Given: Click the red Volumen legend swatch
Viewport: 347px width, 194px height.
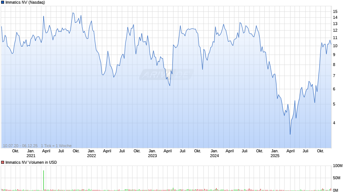Looking at the screenshot, I should (3, 162).
